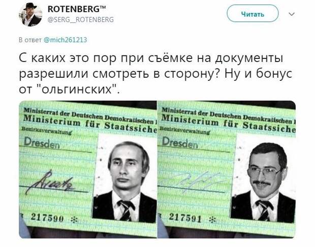Click serial number 217591 on the right card
315x247 pixels.
click(x=185, y=218)
